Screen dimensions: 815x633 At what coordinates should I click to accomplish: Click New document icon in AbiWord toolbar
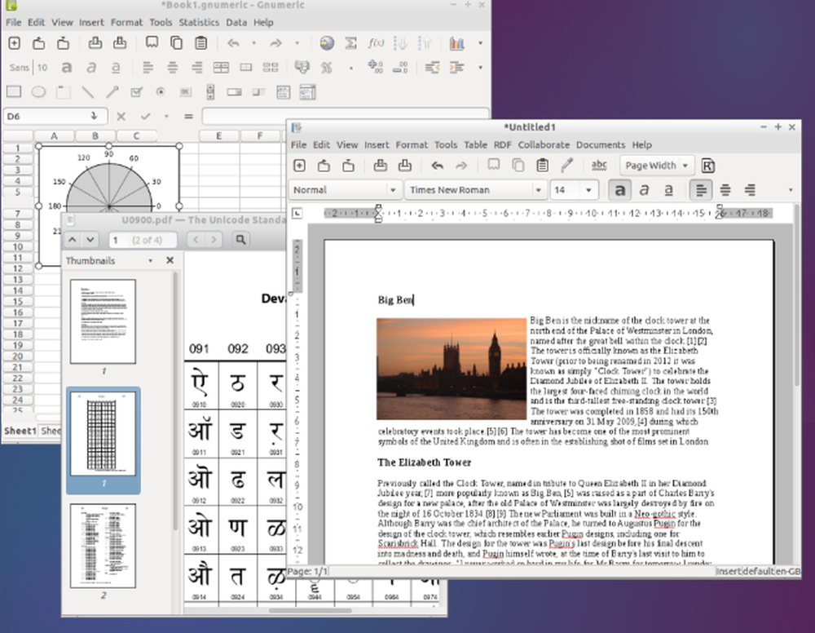[299, 166]
